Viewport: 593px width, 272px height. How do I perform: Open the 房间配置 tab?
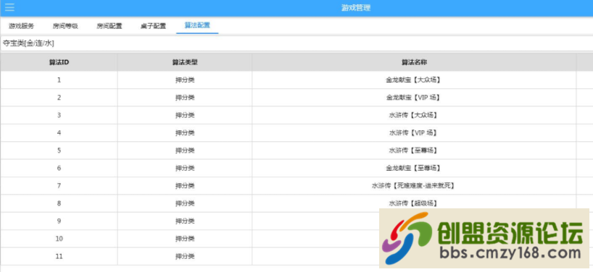[109, 26]
